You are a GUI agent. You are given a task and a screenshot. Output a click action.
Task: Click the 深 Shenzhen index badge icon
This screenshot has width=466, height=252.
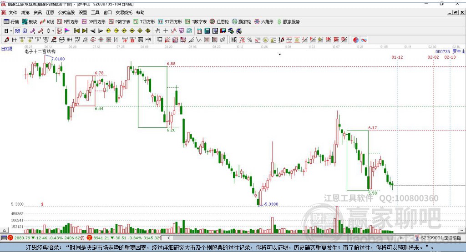pyautogui.click(x=89, y=238)
